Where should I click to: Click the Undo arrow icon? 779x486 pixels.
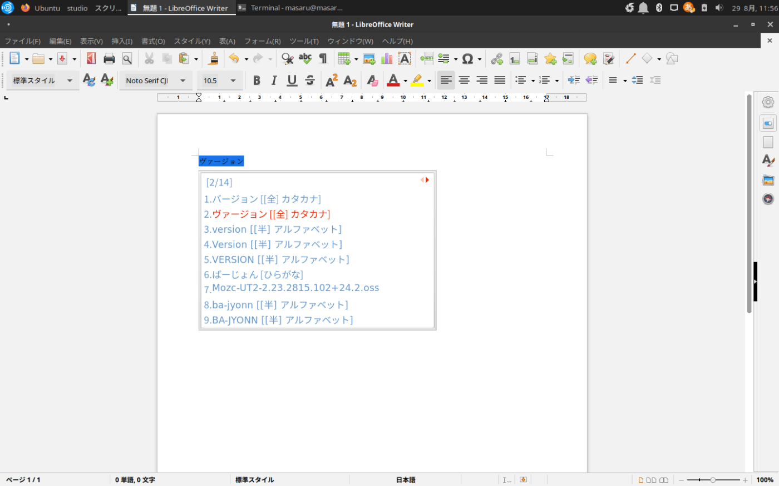pos(234,58)
